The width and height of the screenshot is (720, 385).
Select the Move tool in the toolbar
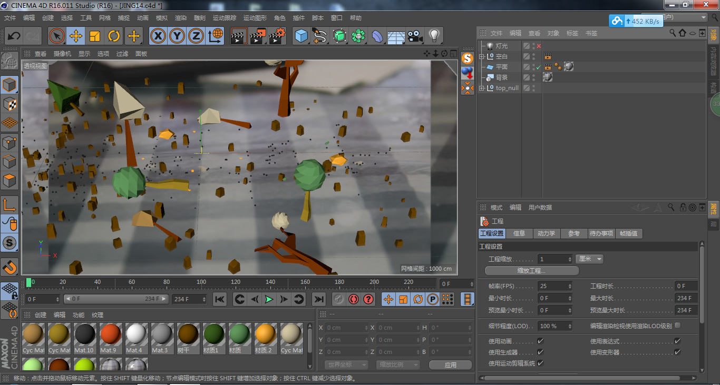[x=76, y=36]
